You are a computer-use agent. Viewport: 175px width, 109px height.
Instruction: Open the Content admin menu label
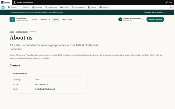click(x=13, y=7)
